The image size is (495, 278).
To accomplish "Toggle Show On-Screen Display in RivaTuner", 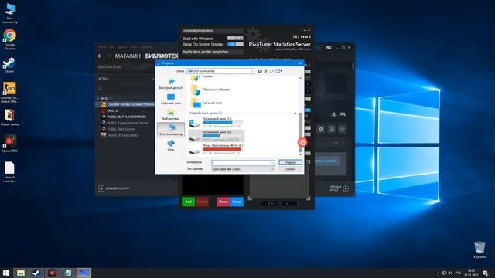I will pos(235,45).
